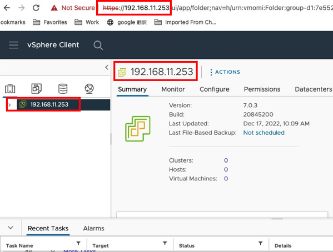Open the vSphere hamburger main menu
The width and height of the screenshot is (333, 252).
(13, 45)
